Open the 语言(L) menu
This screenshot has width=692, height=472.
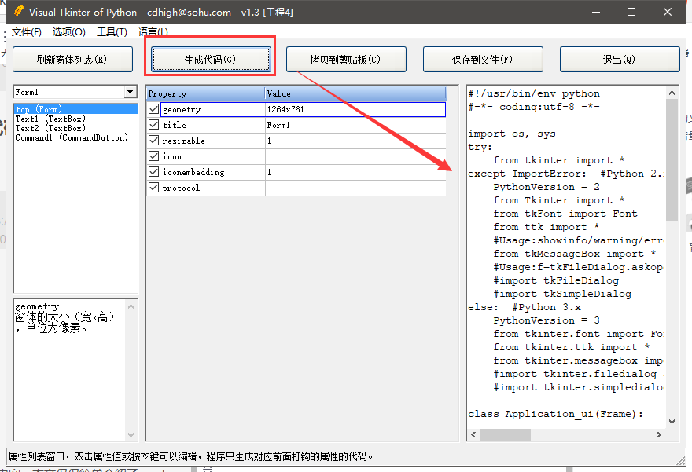[x=153, y=32]
